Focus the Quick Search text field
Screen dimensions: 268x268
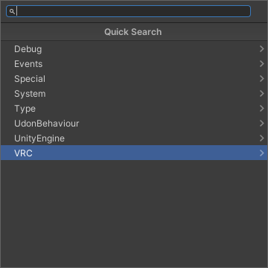[128, 11]
